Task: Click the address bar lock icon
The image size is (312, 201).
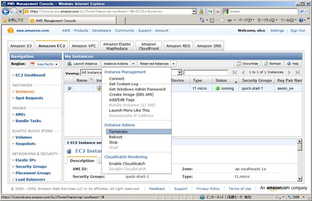Action: (x=201, y=12)
